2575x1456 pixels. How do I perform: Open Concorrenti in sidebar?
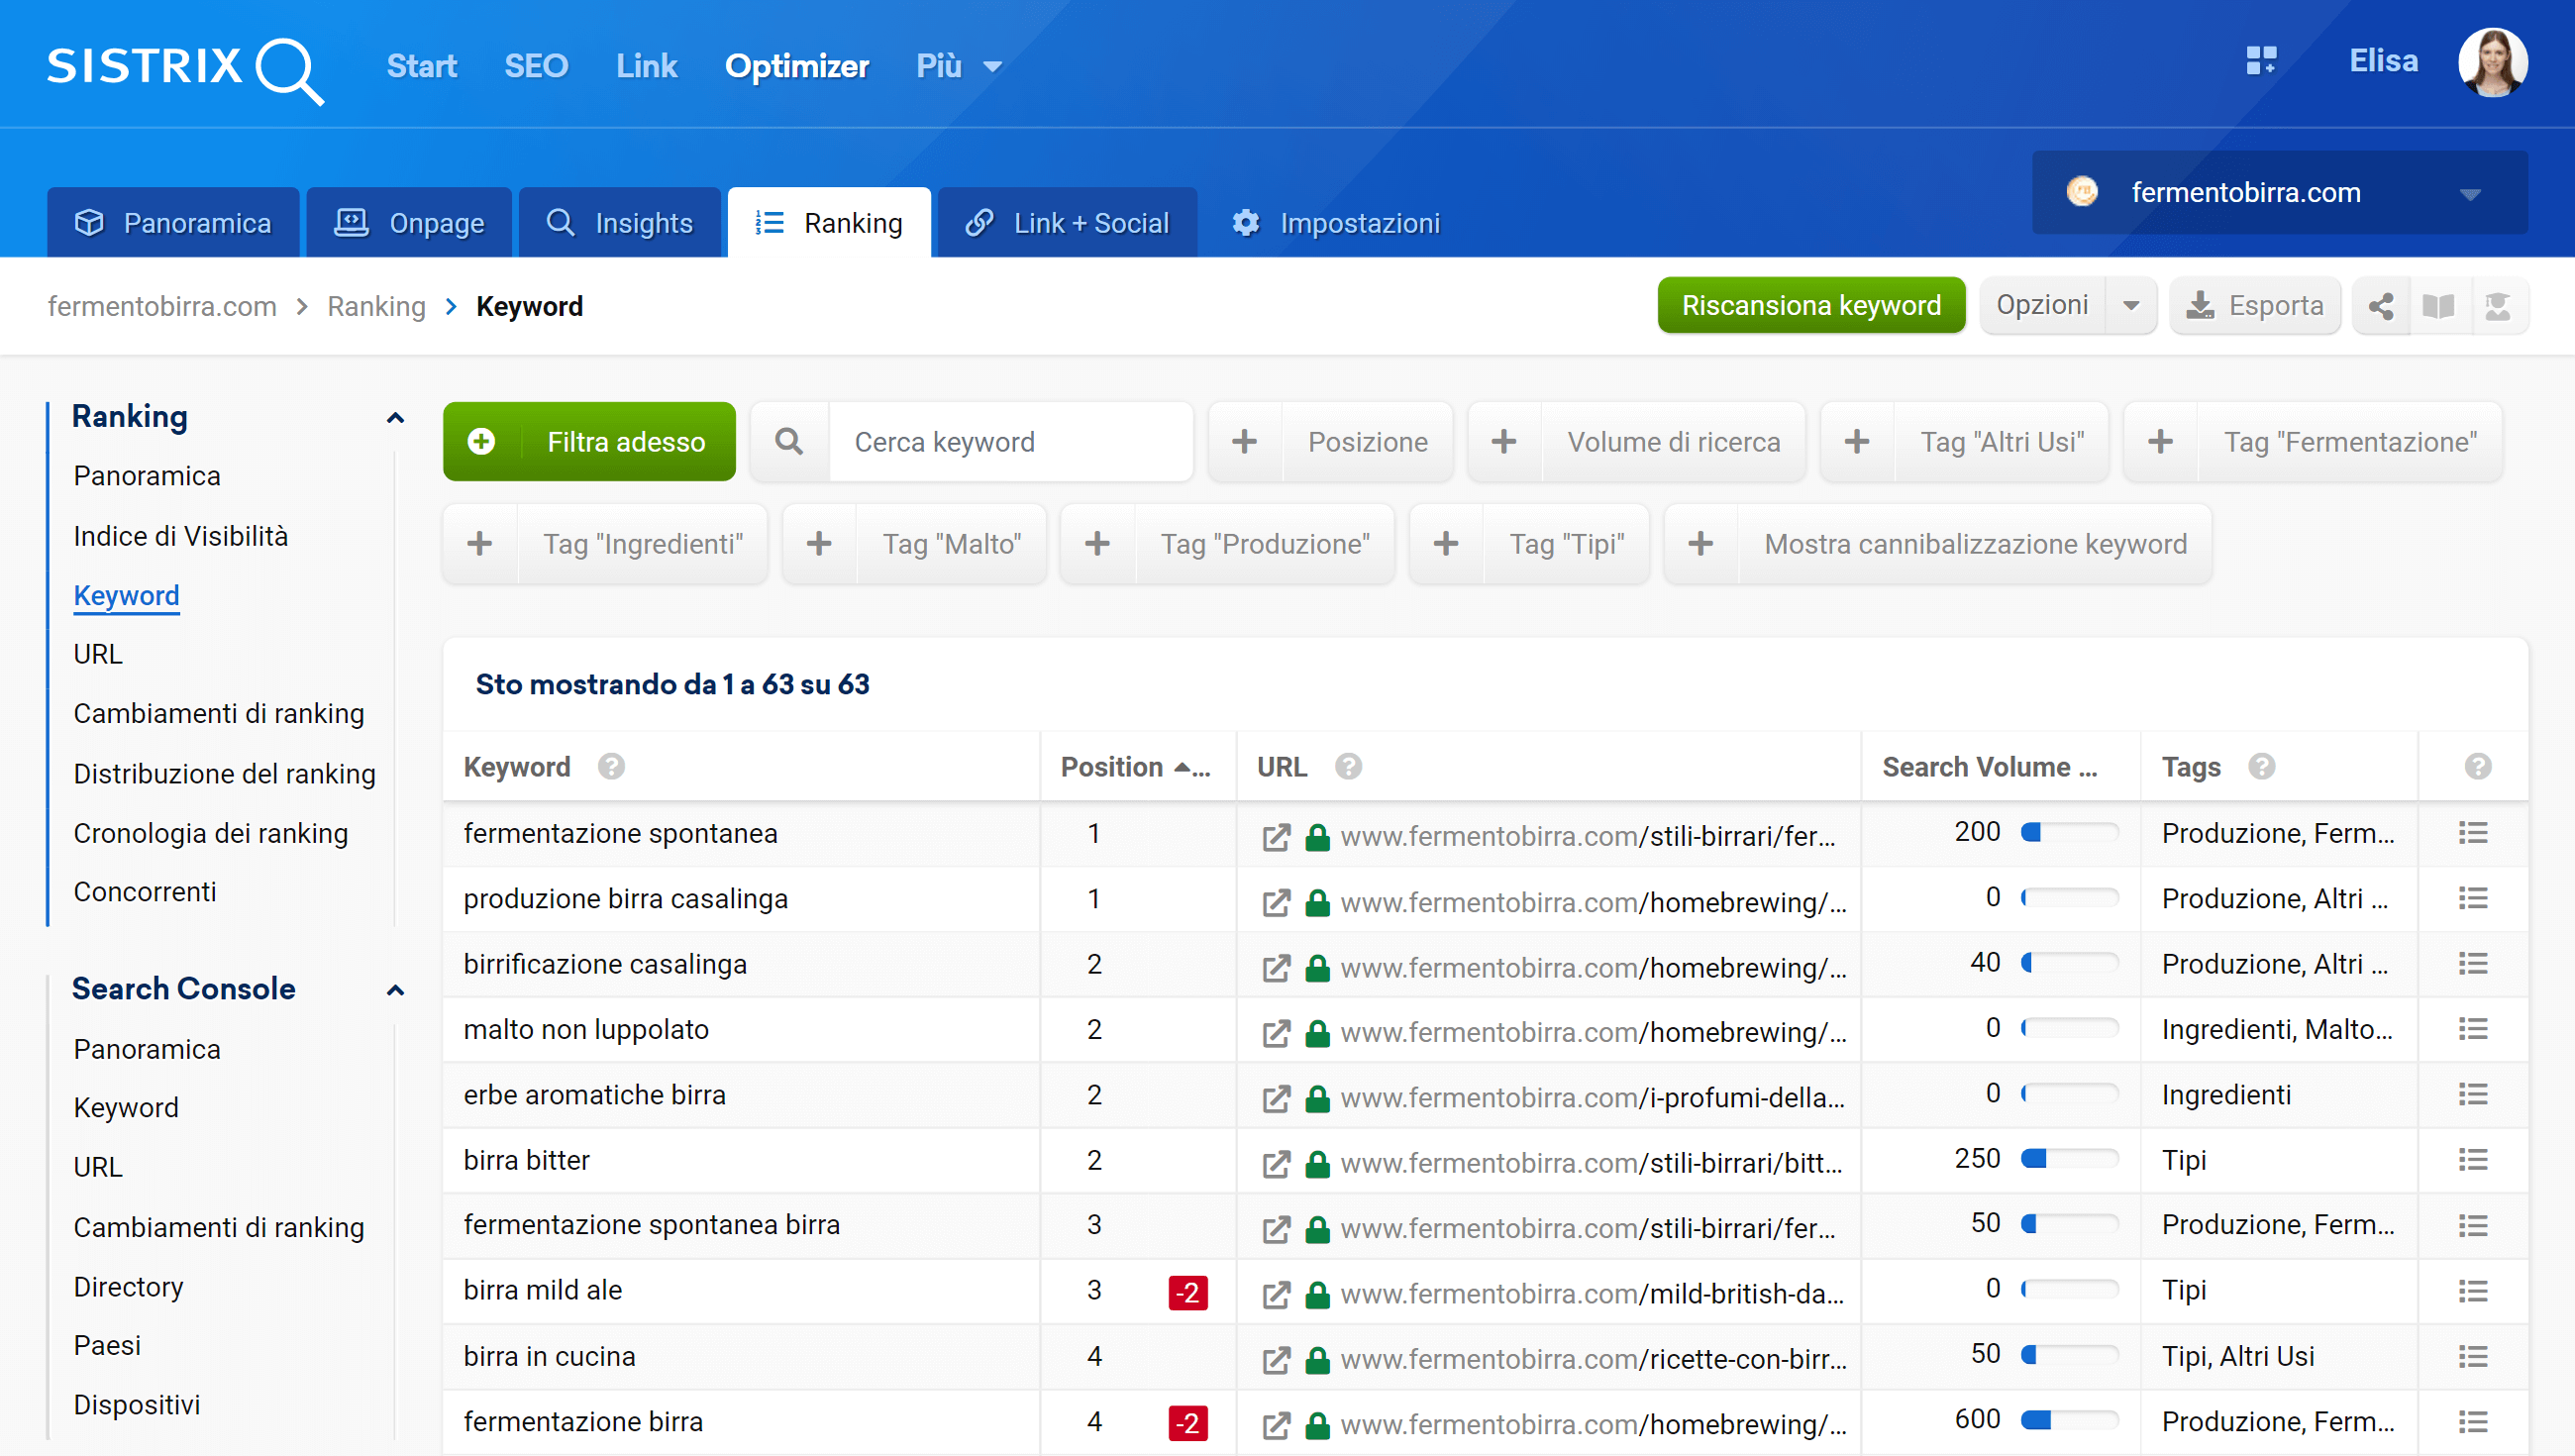[x=145, y=892]
